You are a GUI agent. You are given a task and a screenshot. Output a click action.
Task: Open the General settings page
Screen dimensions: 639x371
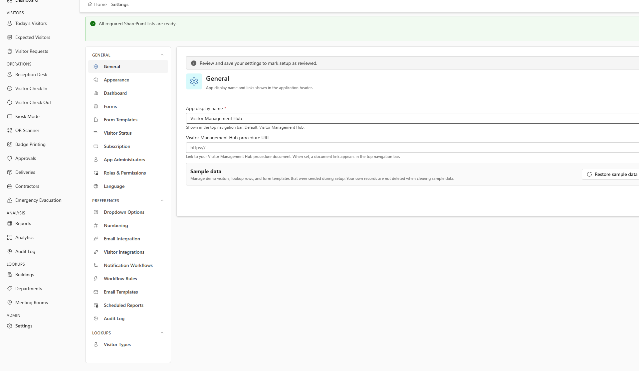(x=128, y=66)
